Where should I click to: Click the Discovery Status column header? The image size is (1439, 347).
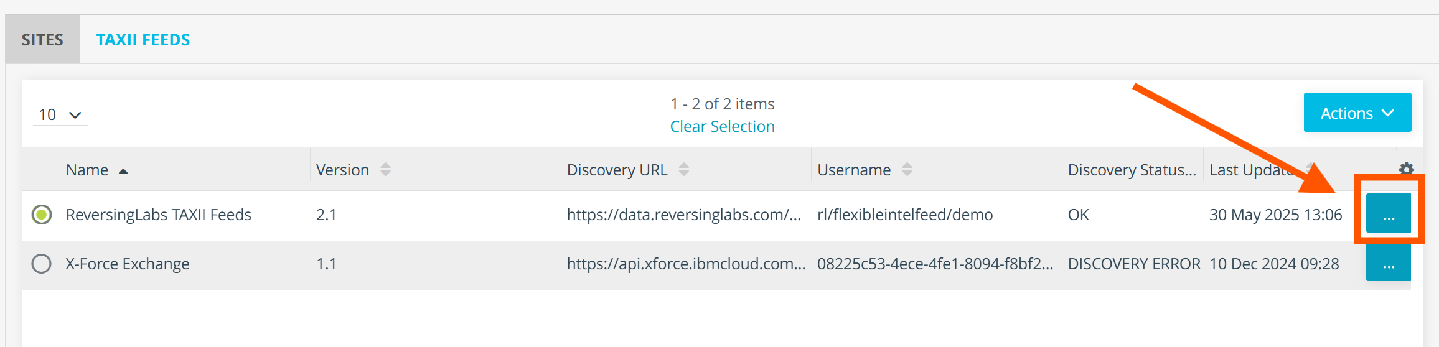tap(1132, 170)
